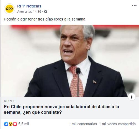
Task: Open the article preview photo of speaker
Action: click(70, 61)
